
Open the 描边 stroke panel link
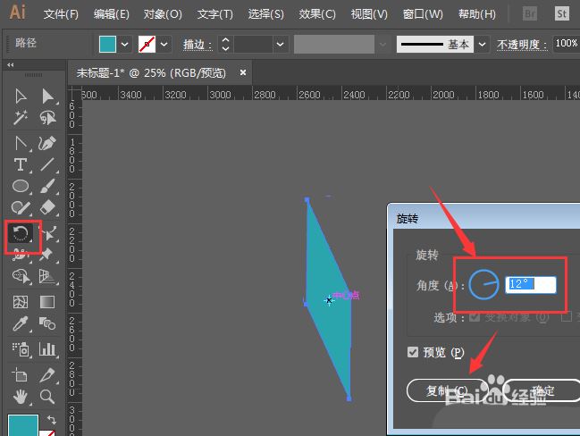(x=198, y=45)
